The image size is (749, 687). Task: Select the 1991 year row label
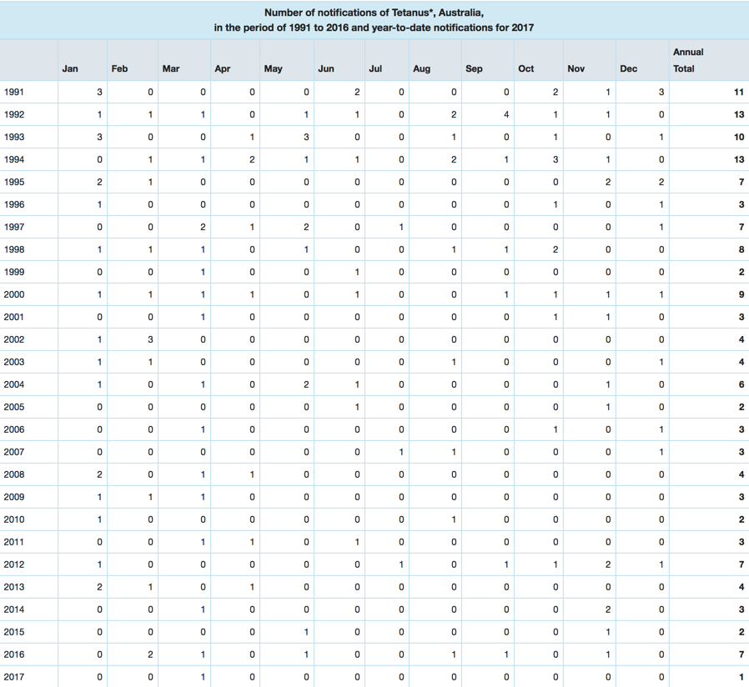[x=14, y=92]
